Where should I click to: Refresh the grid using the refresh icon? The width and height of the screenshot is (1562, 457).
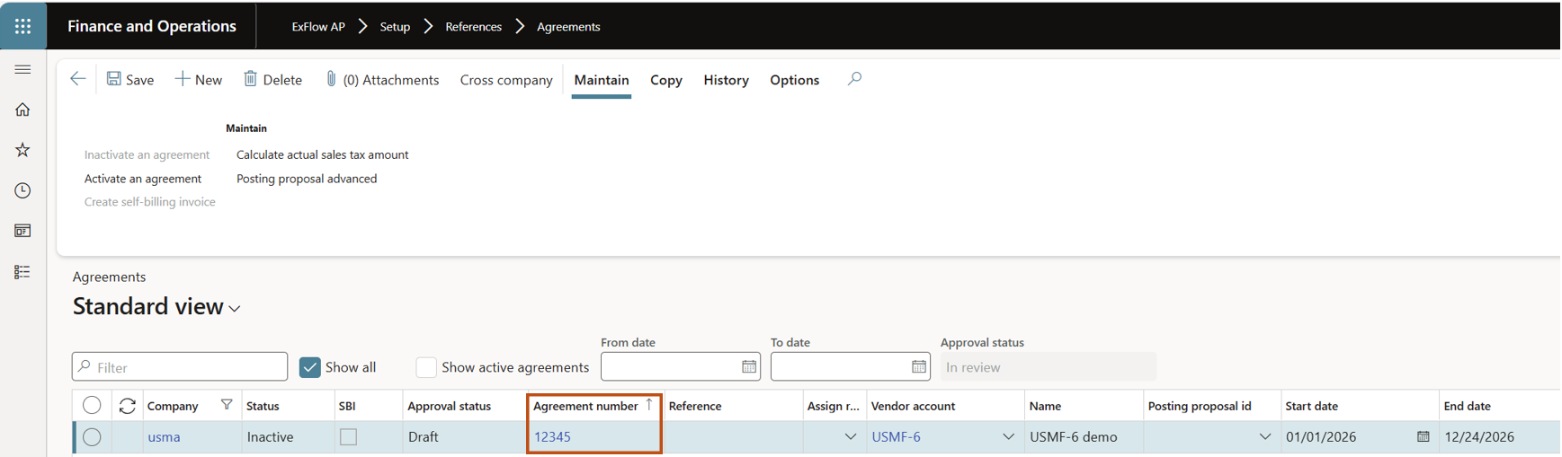(128, 406)
